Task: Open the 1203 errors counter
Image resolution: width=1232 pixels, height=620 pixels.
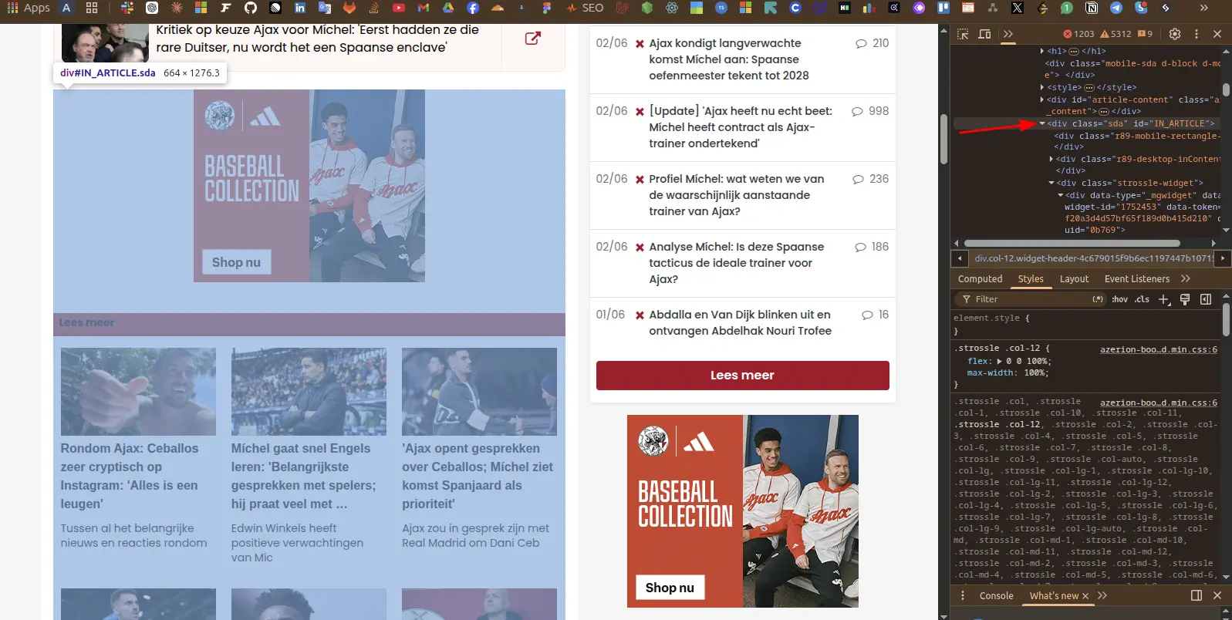Action: pos(1078,34)
